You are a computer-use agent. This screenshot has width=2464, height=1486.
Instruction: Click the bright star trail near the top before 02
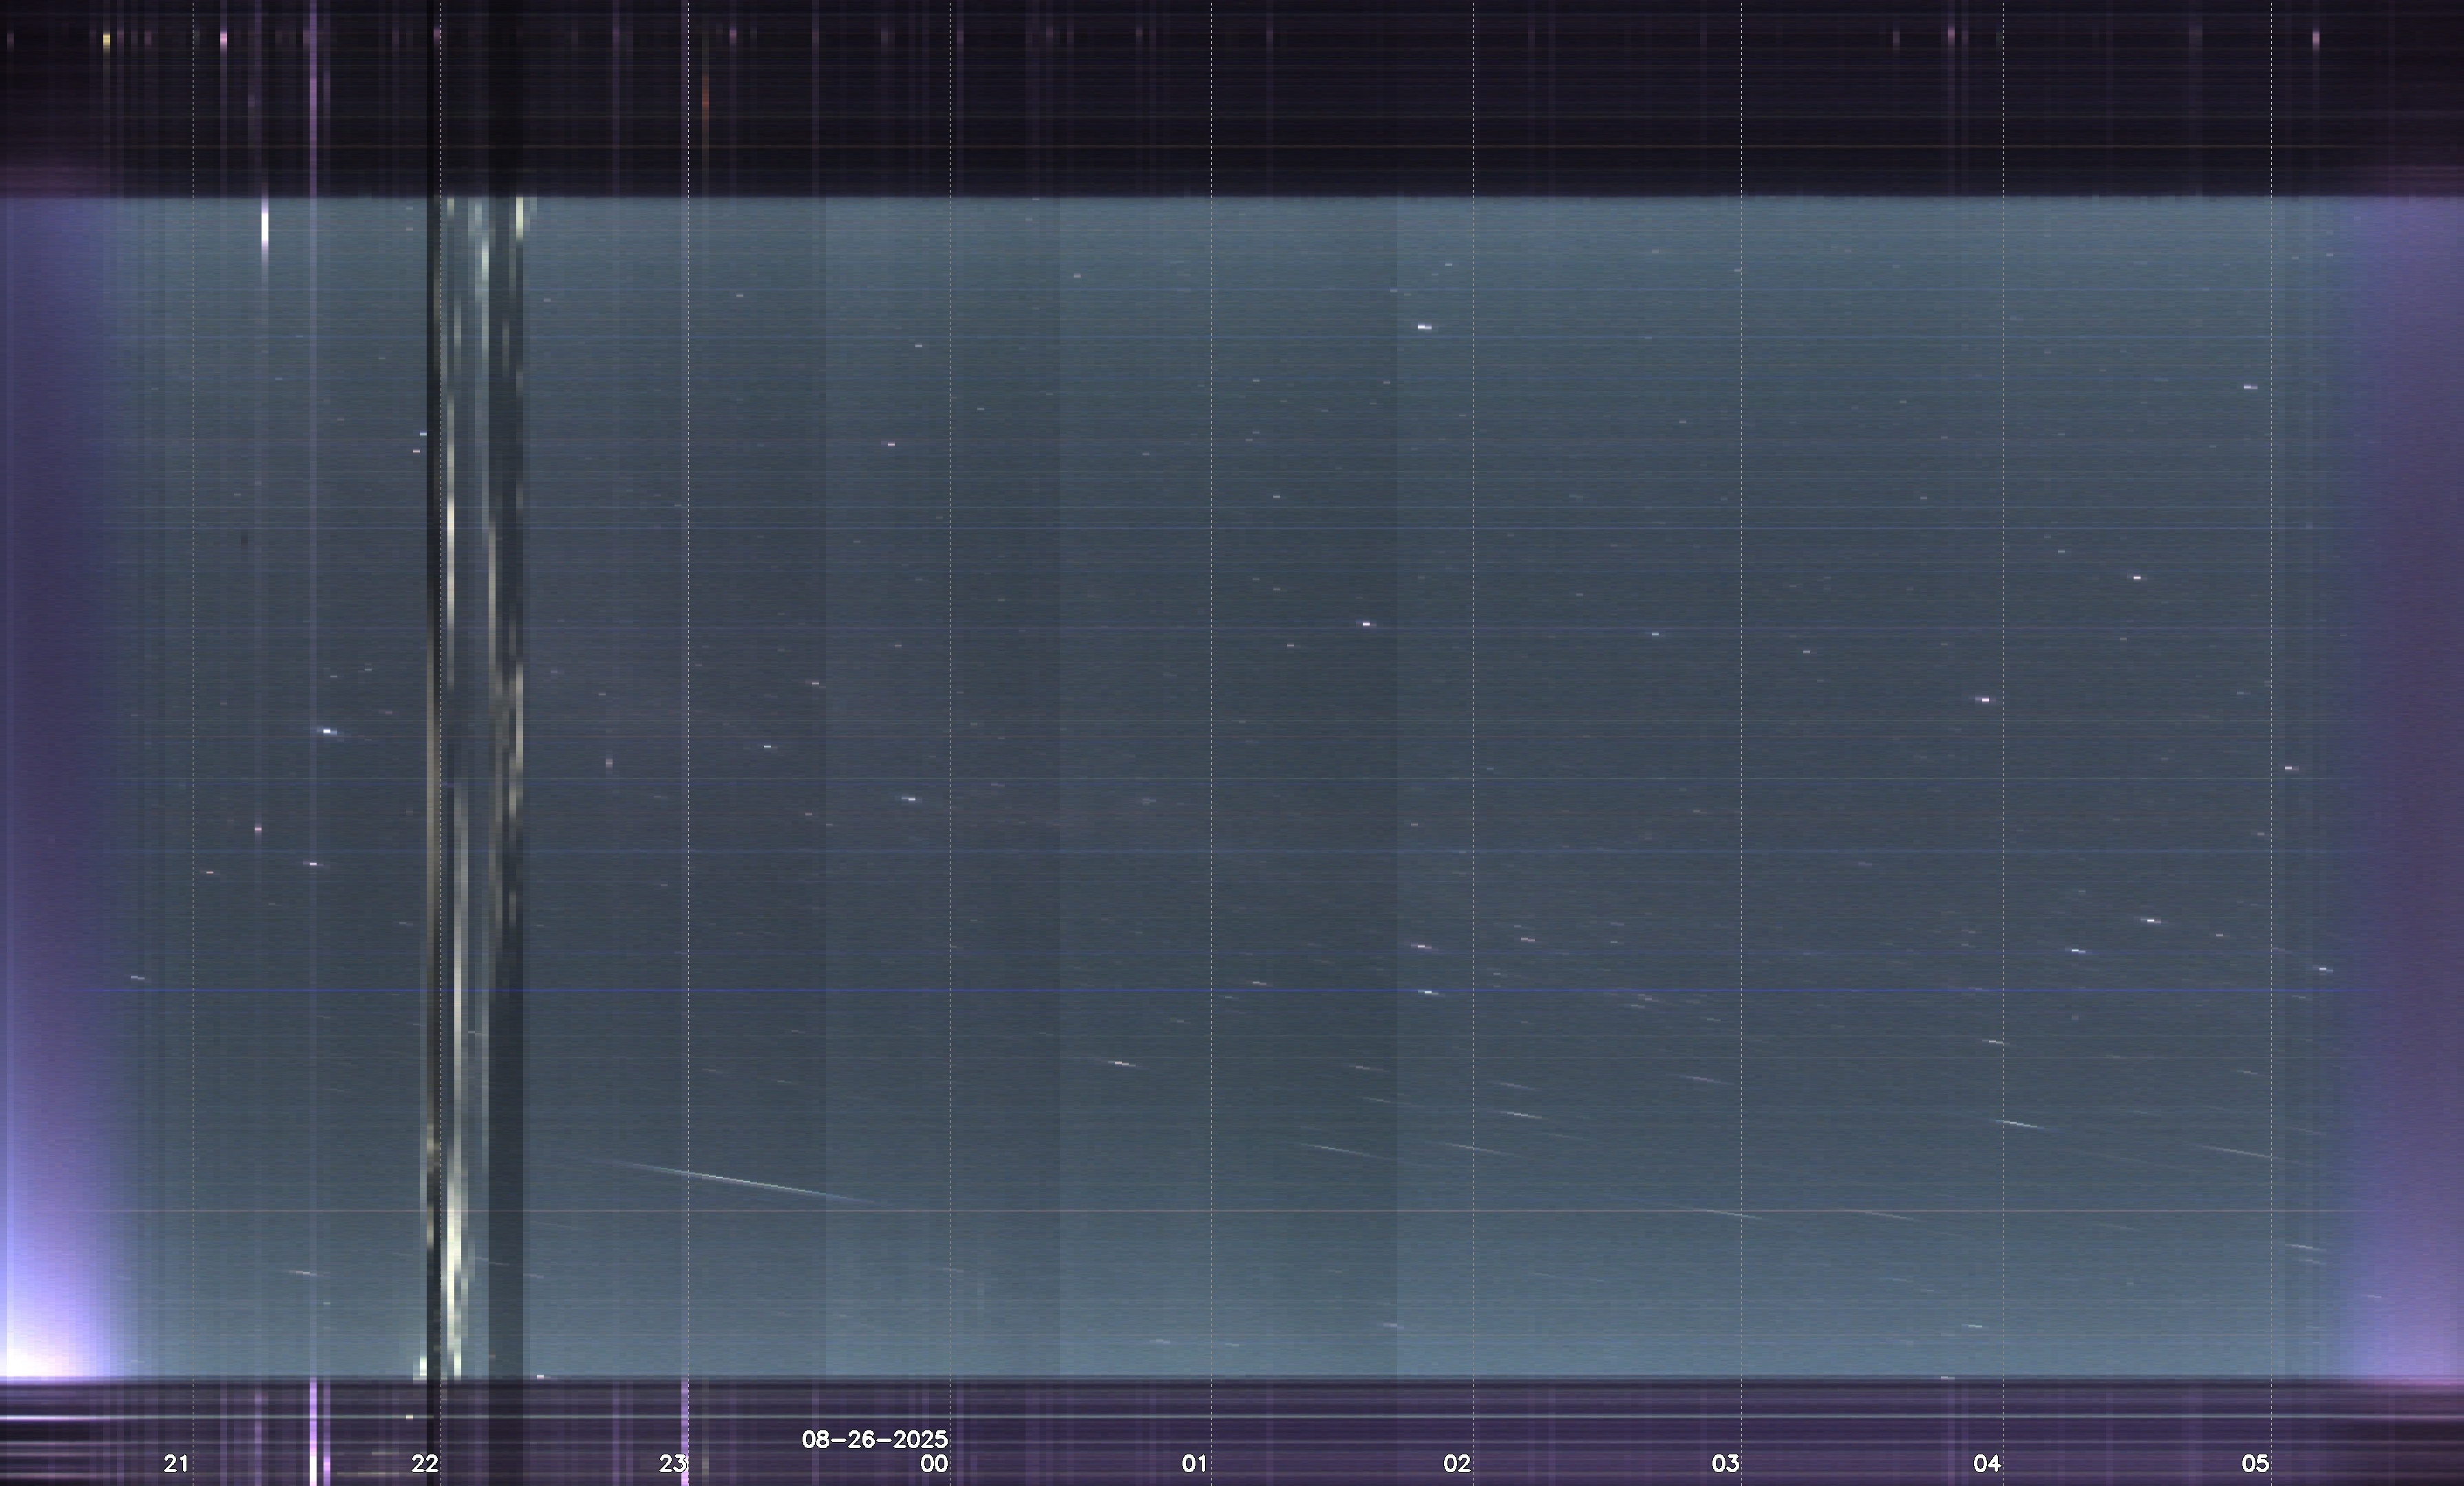point(1424,327)
